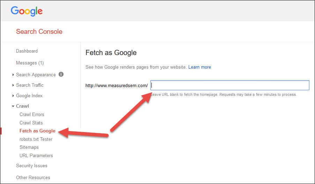Screen dimensions: 315x184
Task: Open Crawl Errors report
Action: (32, 115)
